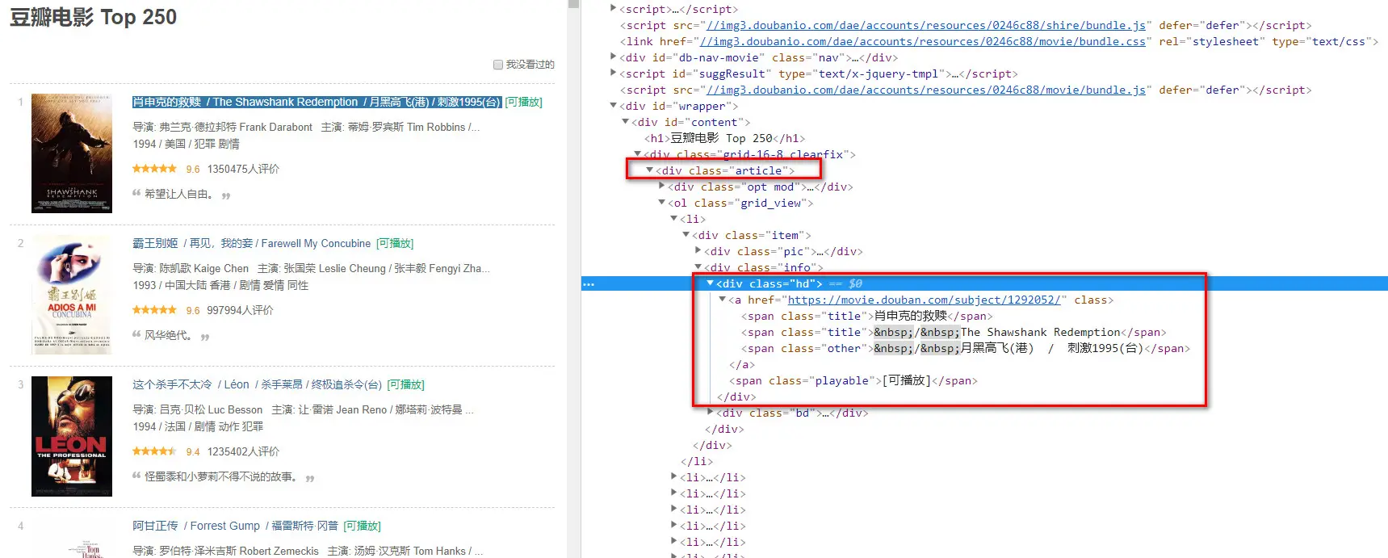Open the movie.douban.com/subject/1292052 href link
This screenshot has width=1388, height=558.
coord(924,300)
